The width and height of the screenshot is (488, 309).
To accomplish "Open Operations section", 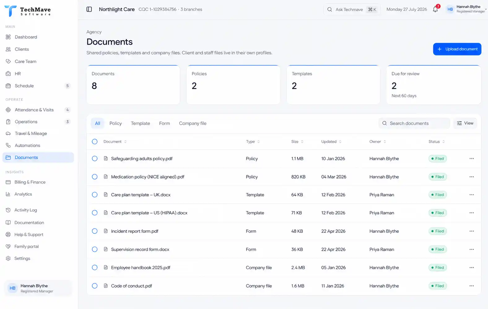I will point(38,122).
